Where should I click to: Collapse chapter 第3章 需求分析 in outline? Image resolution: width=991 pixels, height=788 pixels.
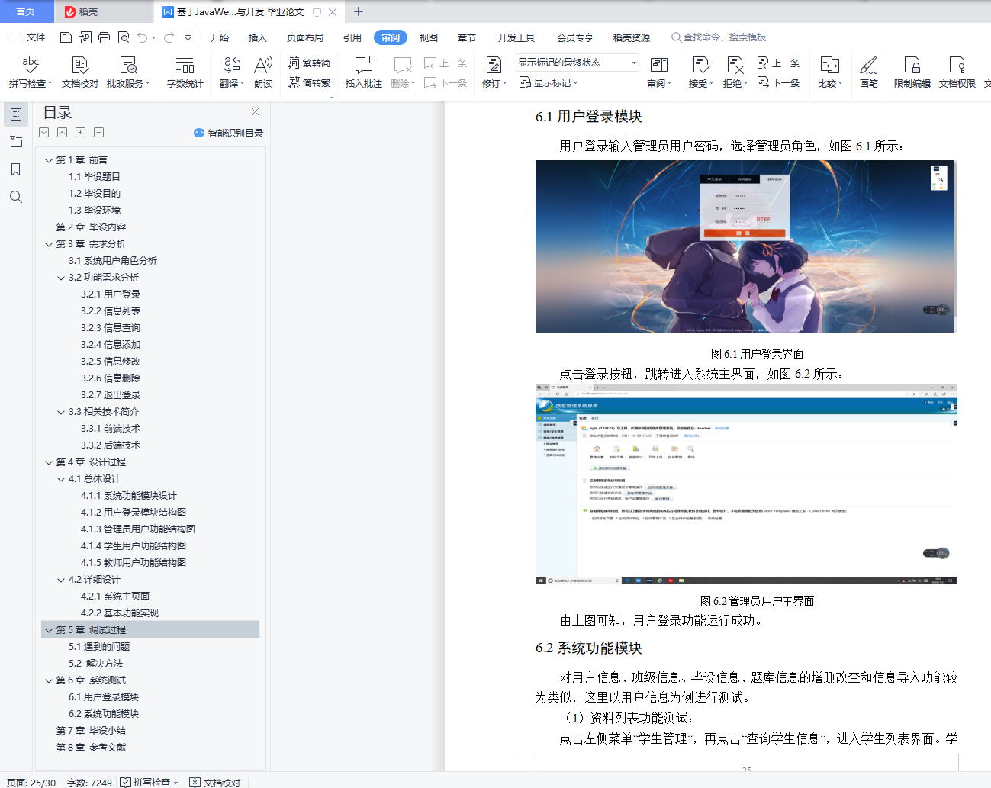[x=49, y=244]
